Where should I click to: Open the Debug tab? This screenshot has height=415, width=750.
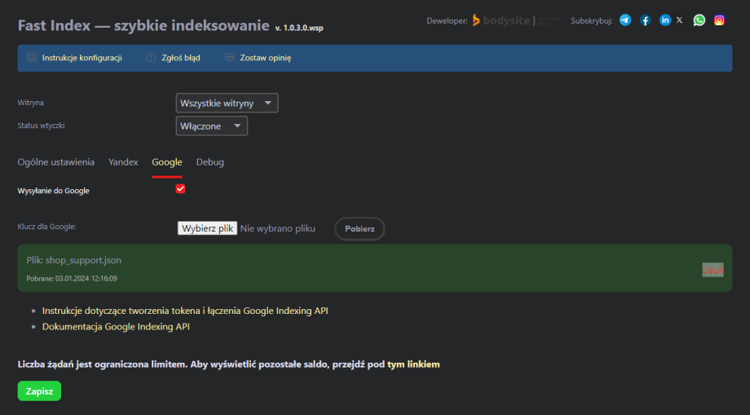point(210,162)
